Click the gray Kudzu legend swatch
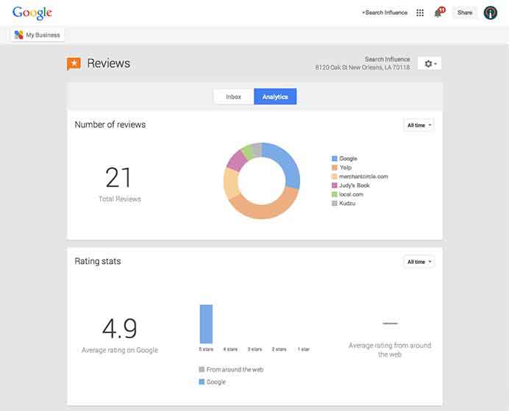The width and height of the screenshot is (509, 411). coord(335,203)
